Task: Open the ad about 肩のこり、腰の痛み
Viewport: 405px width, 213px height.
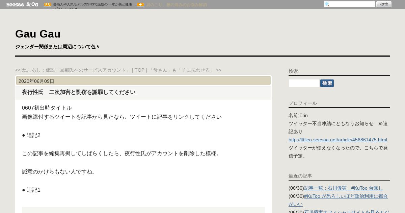Action: [x=177, y=5]
